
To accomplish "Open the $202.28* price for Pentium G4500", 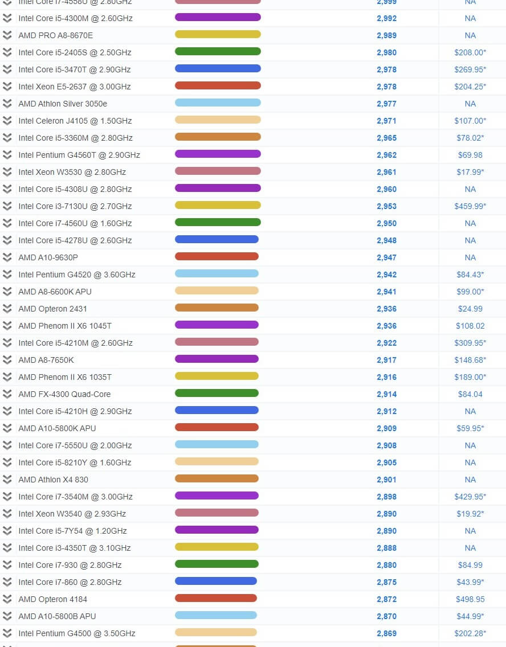I will [x=470, y=633].
